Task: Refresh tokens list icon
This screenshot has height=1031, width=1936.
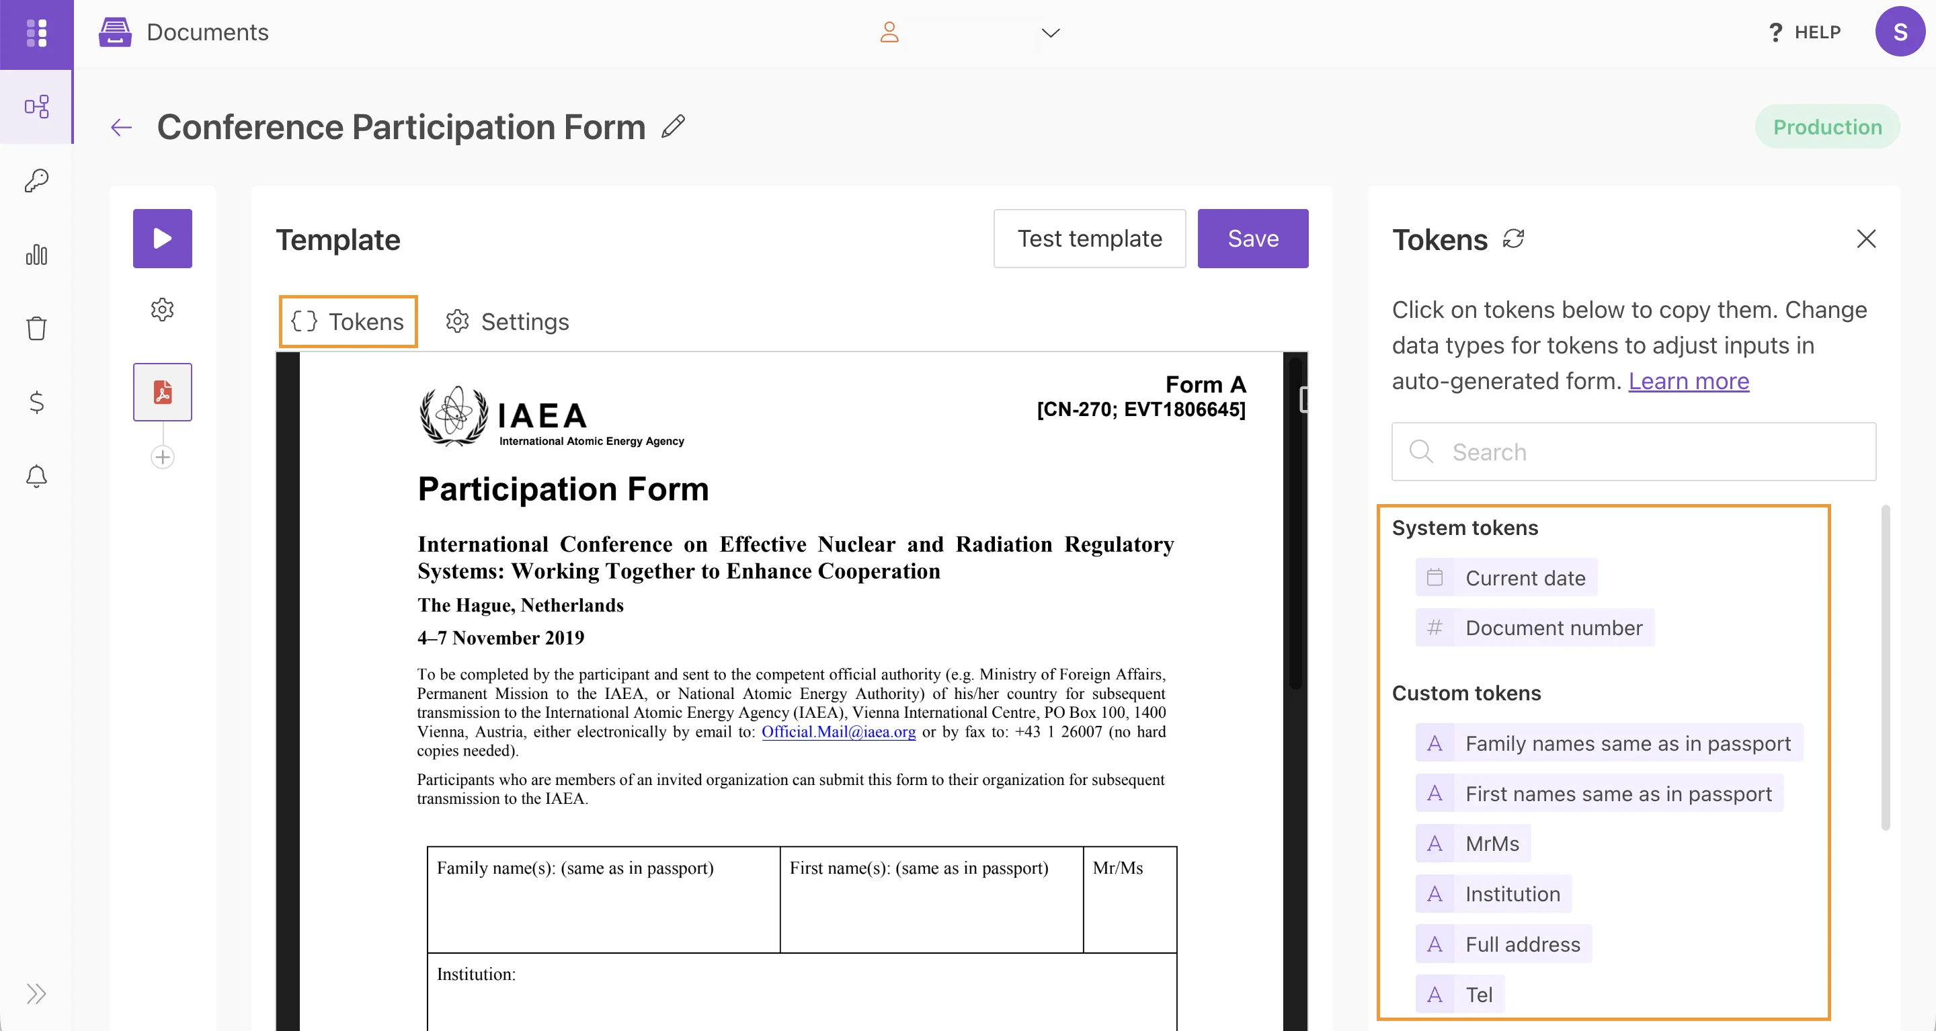Action: pyautogui.click(x=1513, y=238)
